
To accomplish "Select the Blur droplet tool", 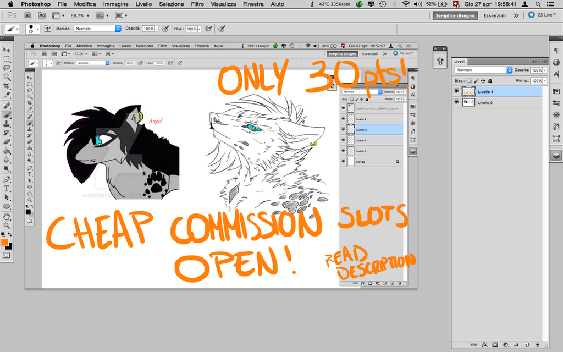I will coord(7,159).
